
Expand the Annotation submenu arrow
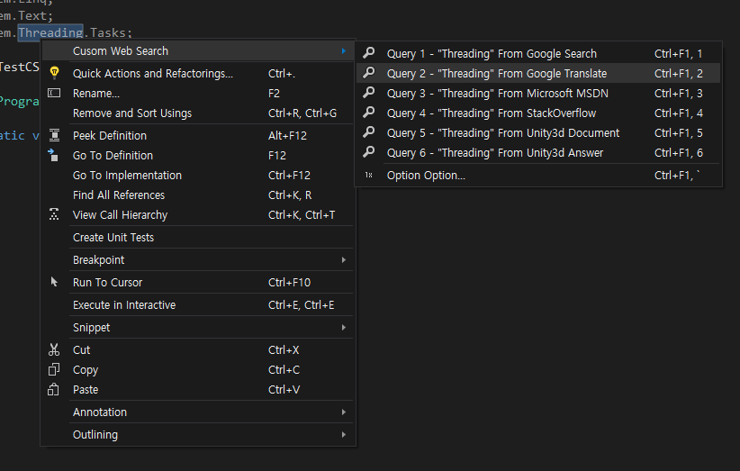pyautogui.click(x=344, y=412)
